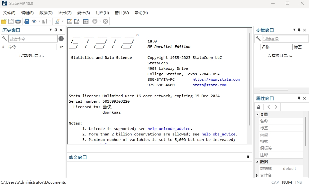Viewport: 309px width, 185px height.
Task: Open the Graph icon dropdown arrow
Action: click(x=50, y=21)
